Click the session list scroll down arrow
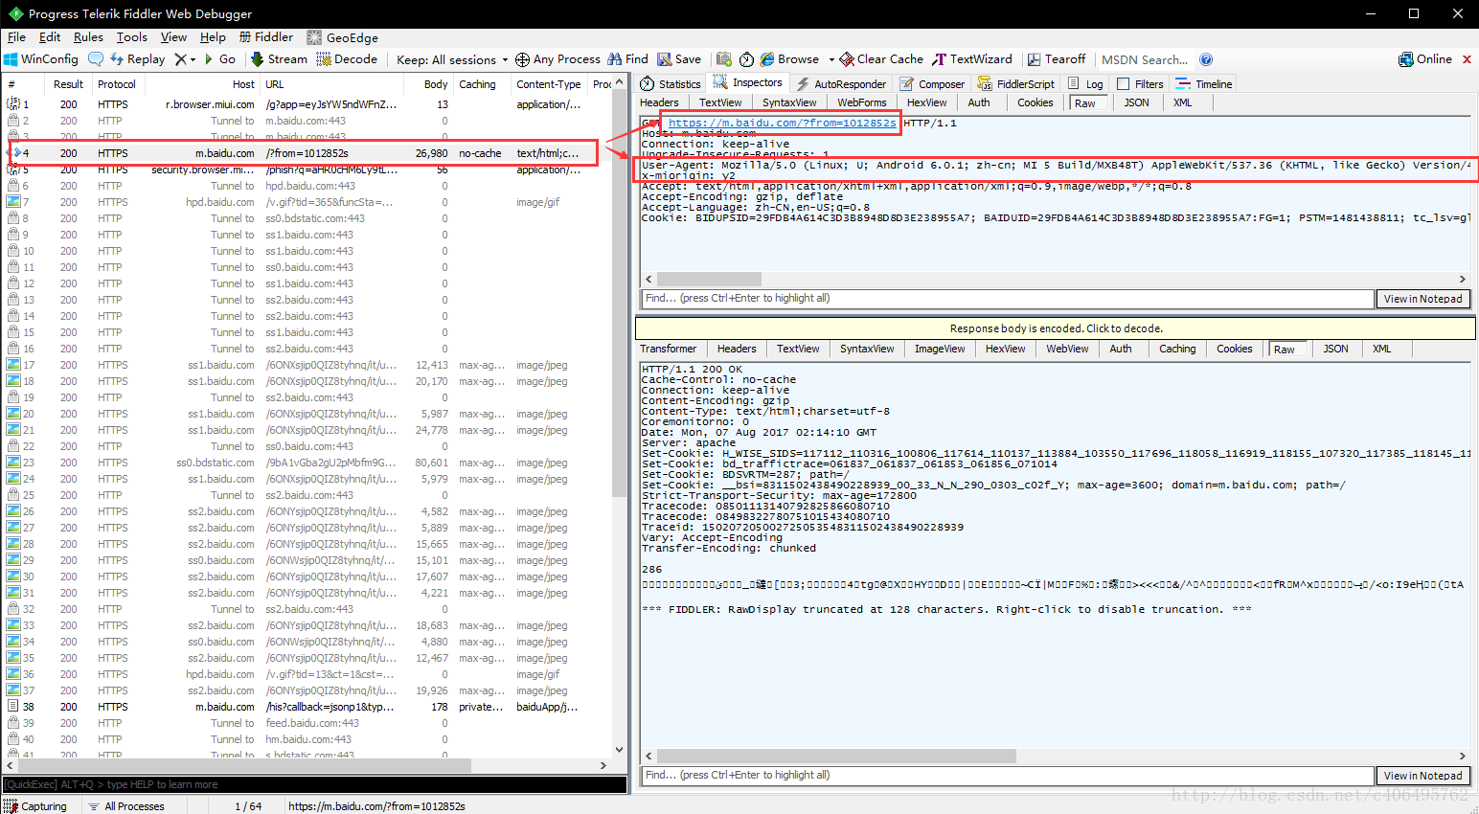The height and width of the screenshot is (814, 1479). click(619, 750)
